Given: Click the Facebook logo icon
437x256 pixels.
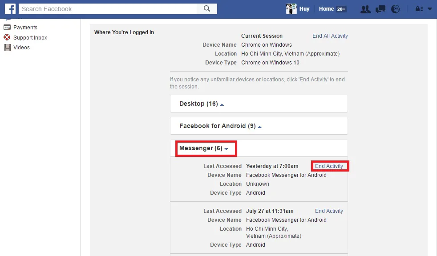Looking at the screenshot, I should click(x=10, y=9).
